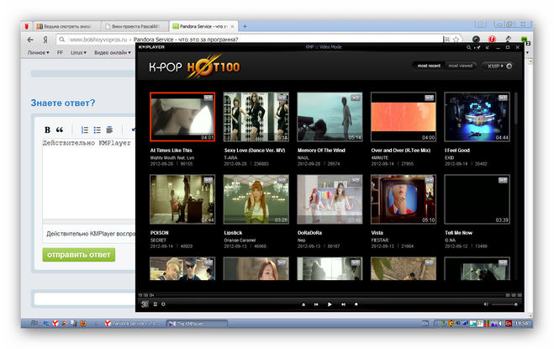Image resolution: width=554 pixels, height=349 pixels.
Task: Expand the 'Видео онлайн' bookmarks folder
Action: click(113, 52)
